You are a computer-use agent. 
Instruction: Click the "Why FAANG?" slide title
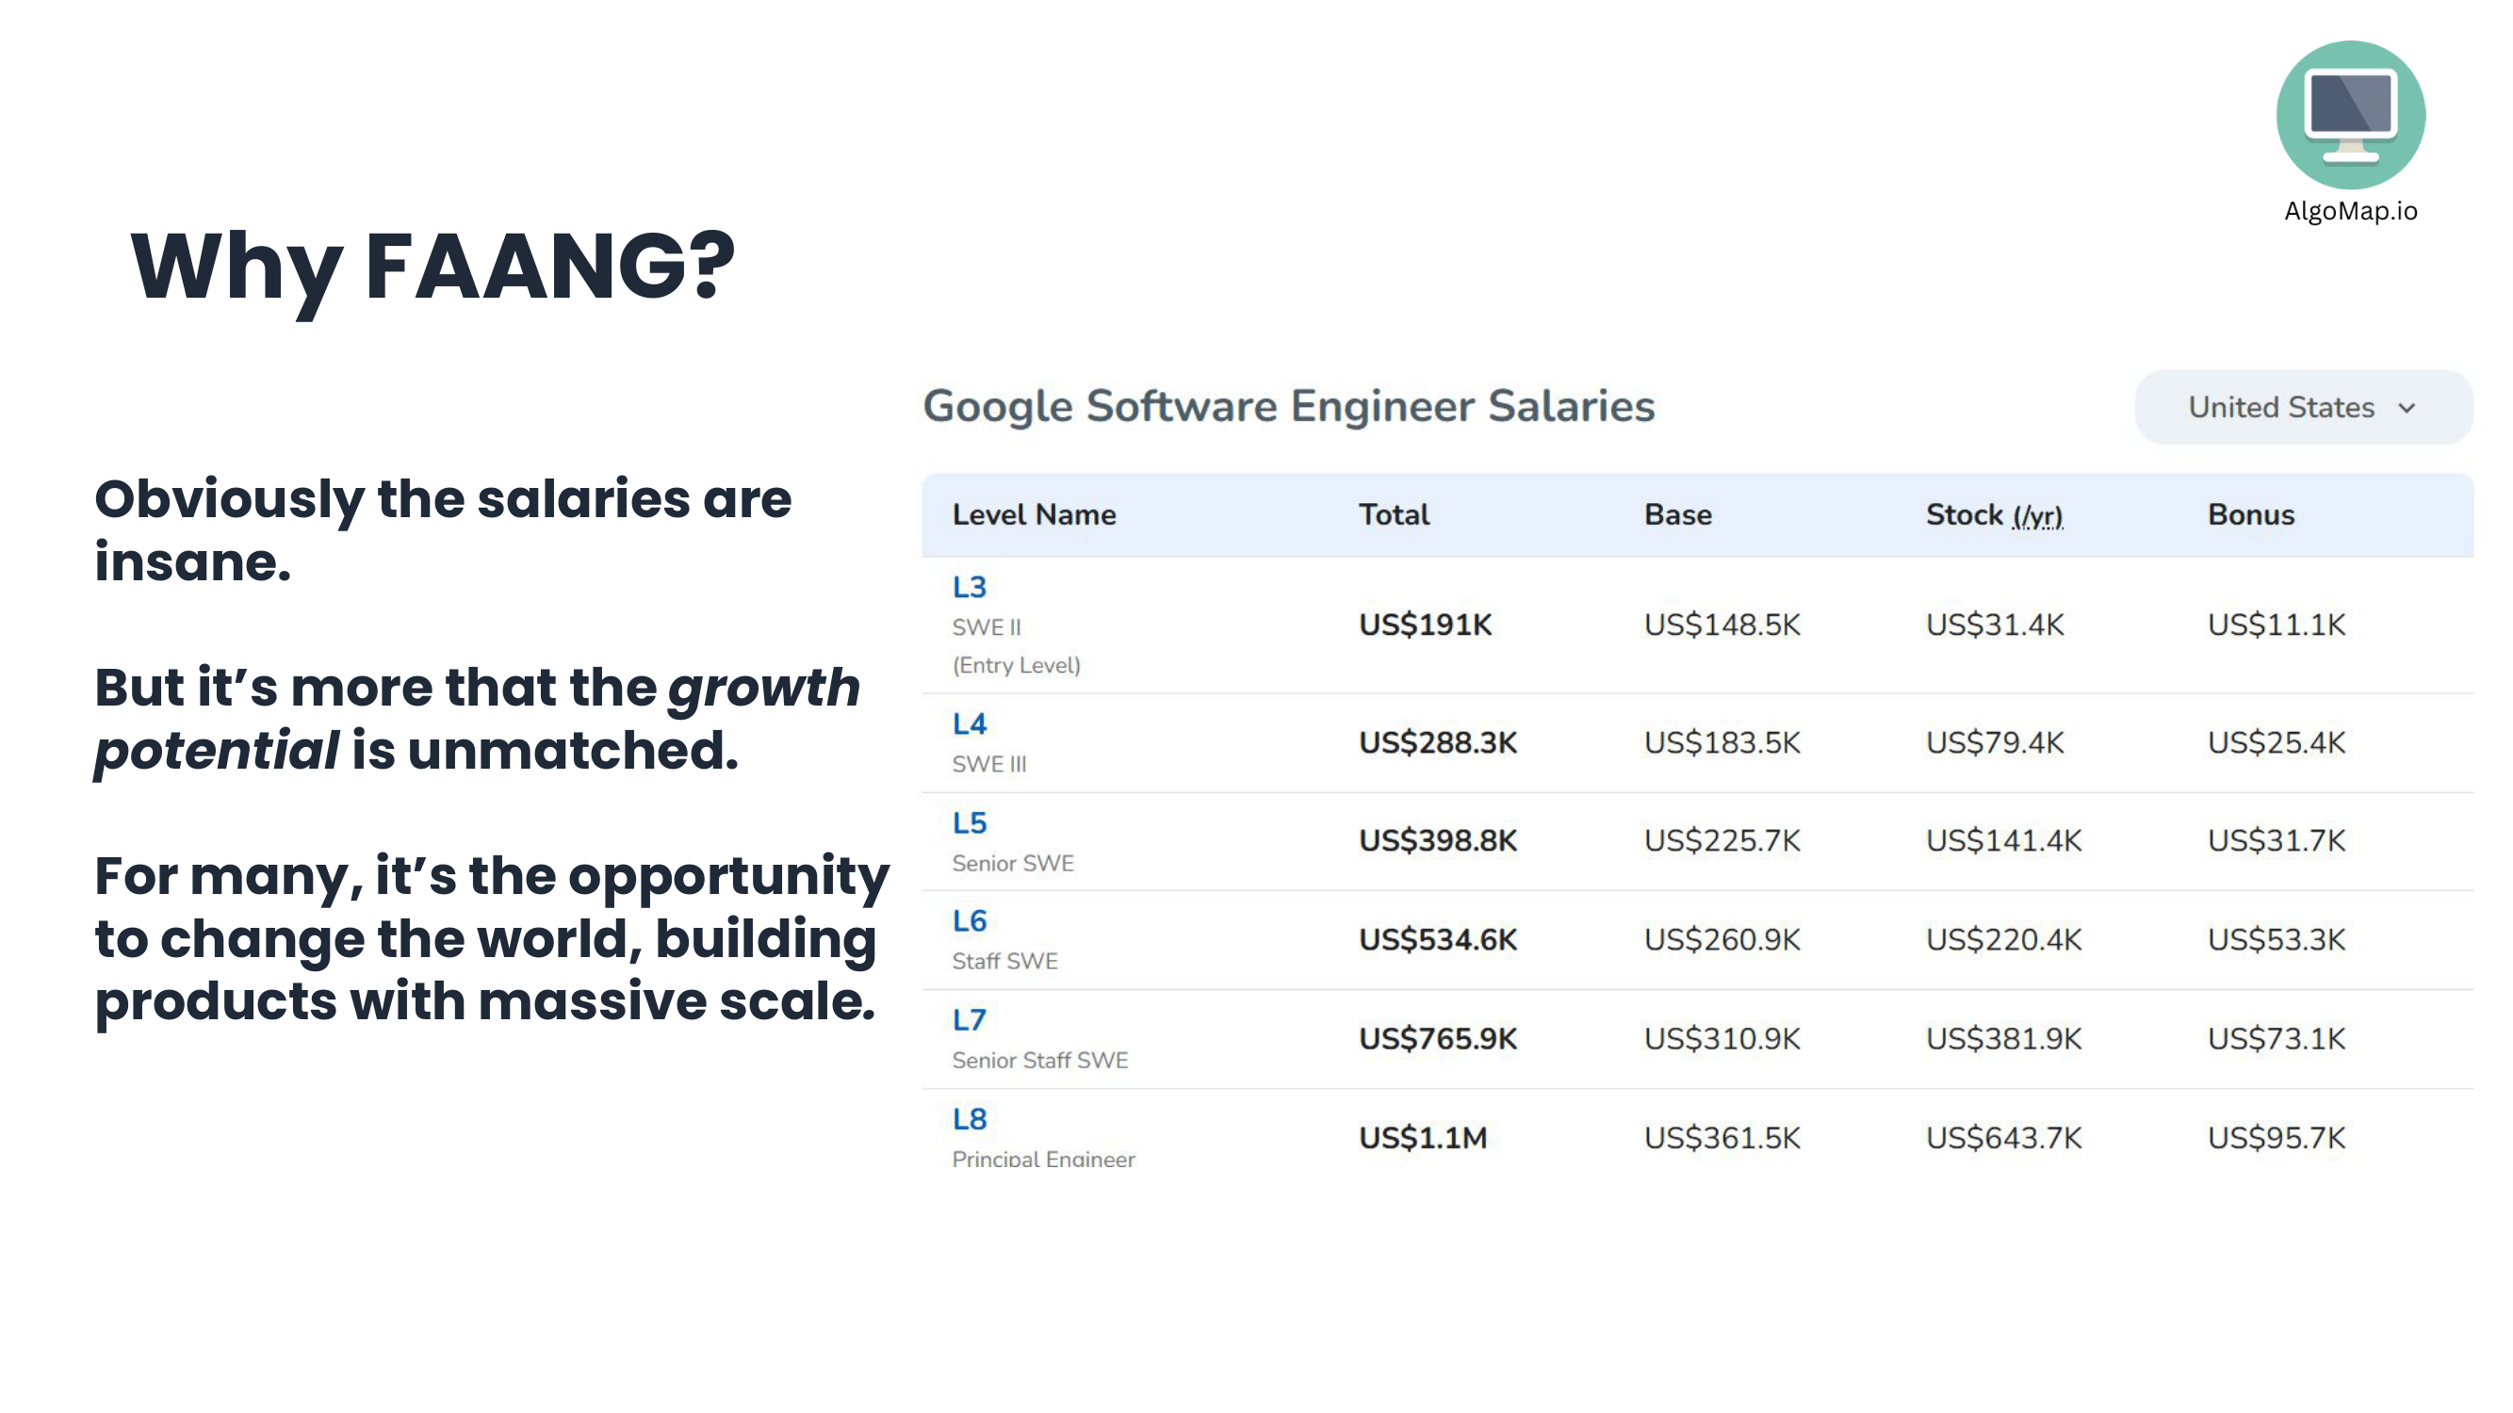click(x=432, y=266)
